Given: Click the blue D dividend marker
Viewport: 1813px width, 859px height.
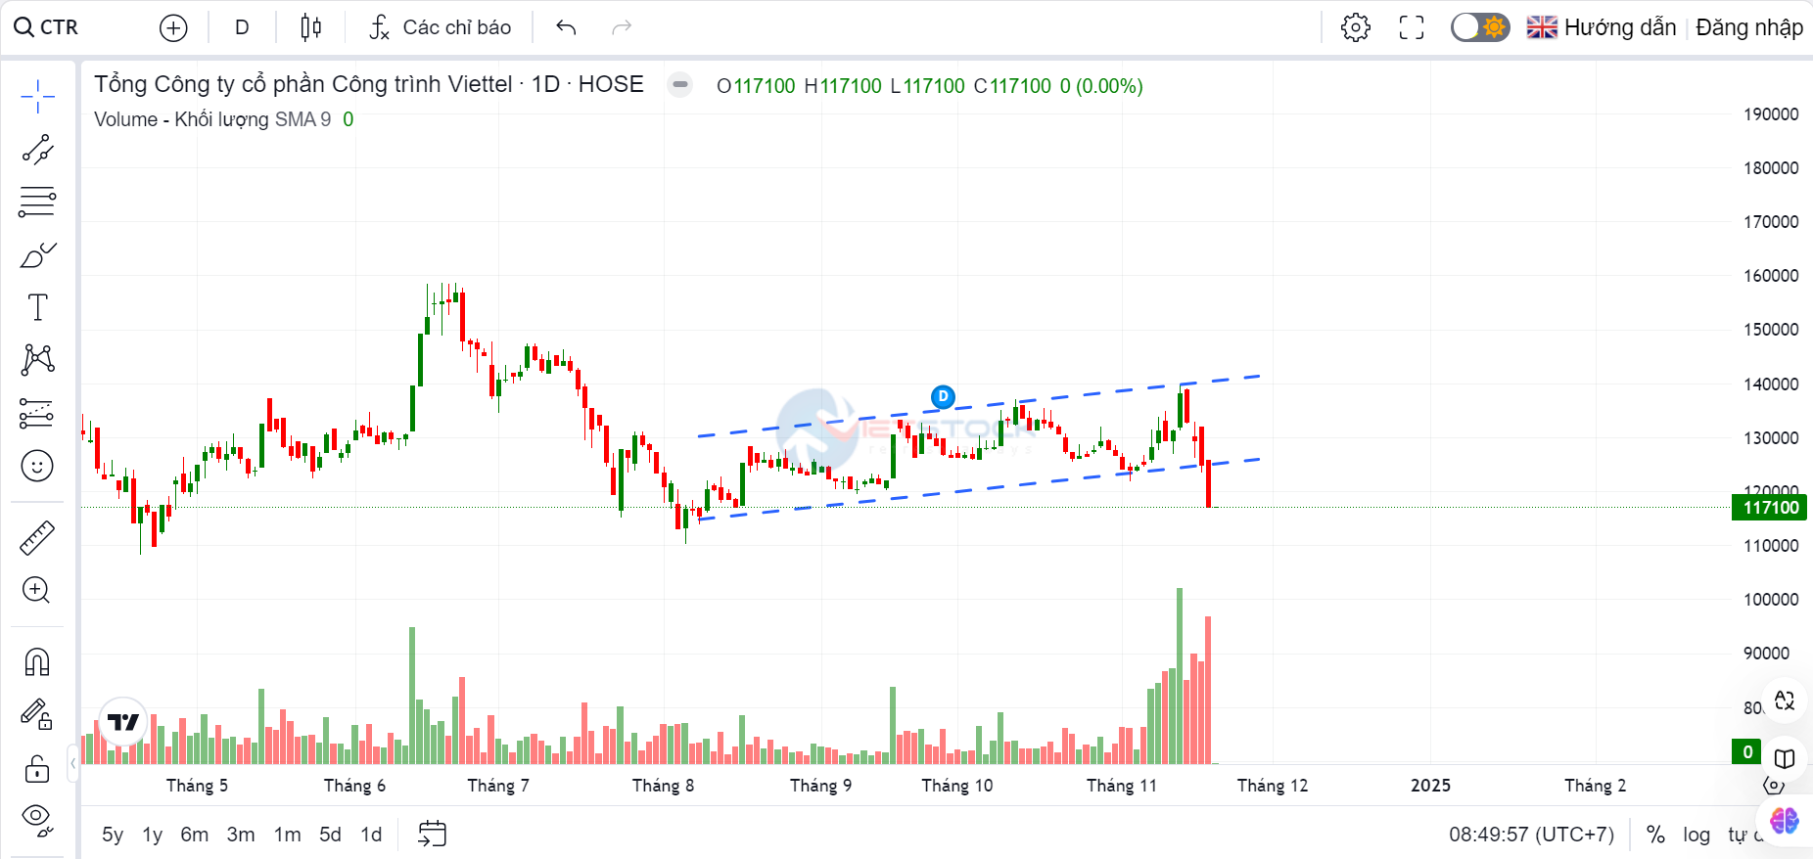Looking at the screenshot, I should pyautogui.click(x=943, y=396).
